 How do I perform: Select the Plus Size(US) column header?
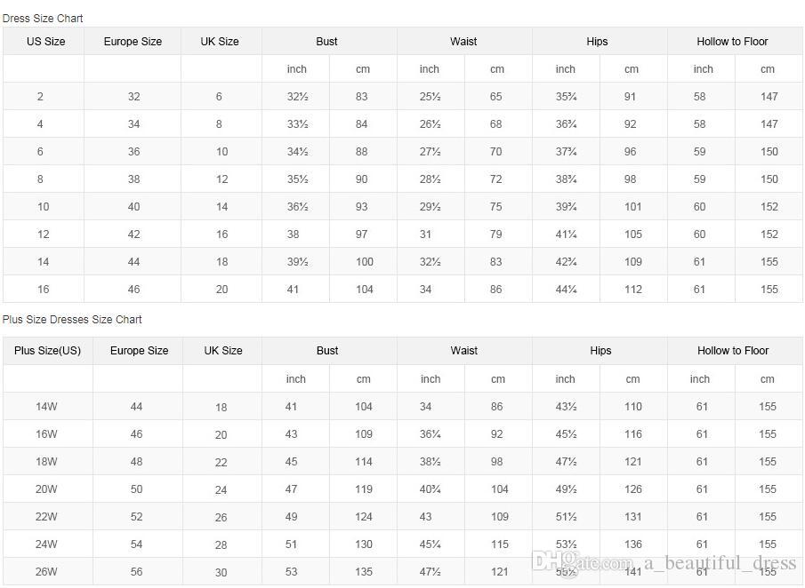coord(48,351)
